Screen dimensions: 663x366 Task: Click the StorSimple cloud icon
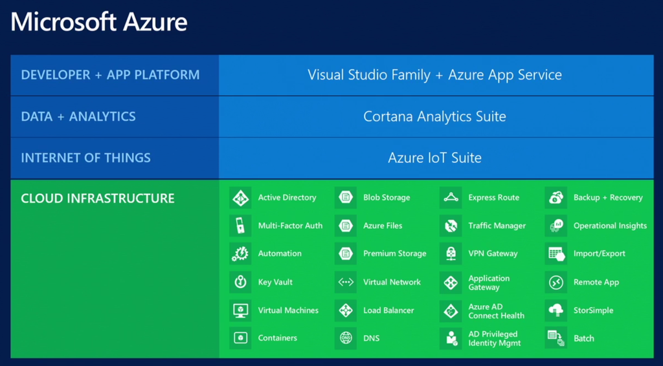point(556,310)
